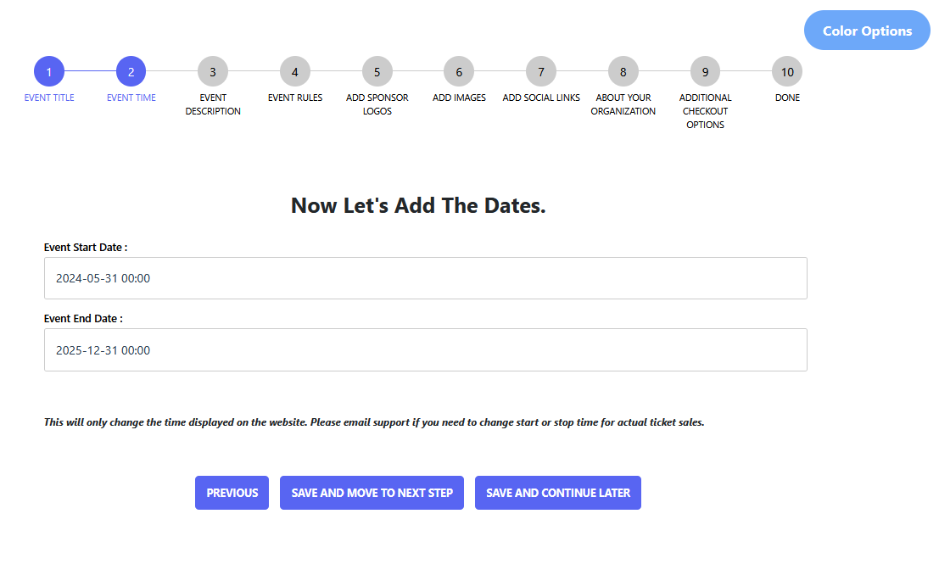Select step 2 Event Time circle

click(131, 72)
